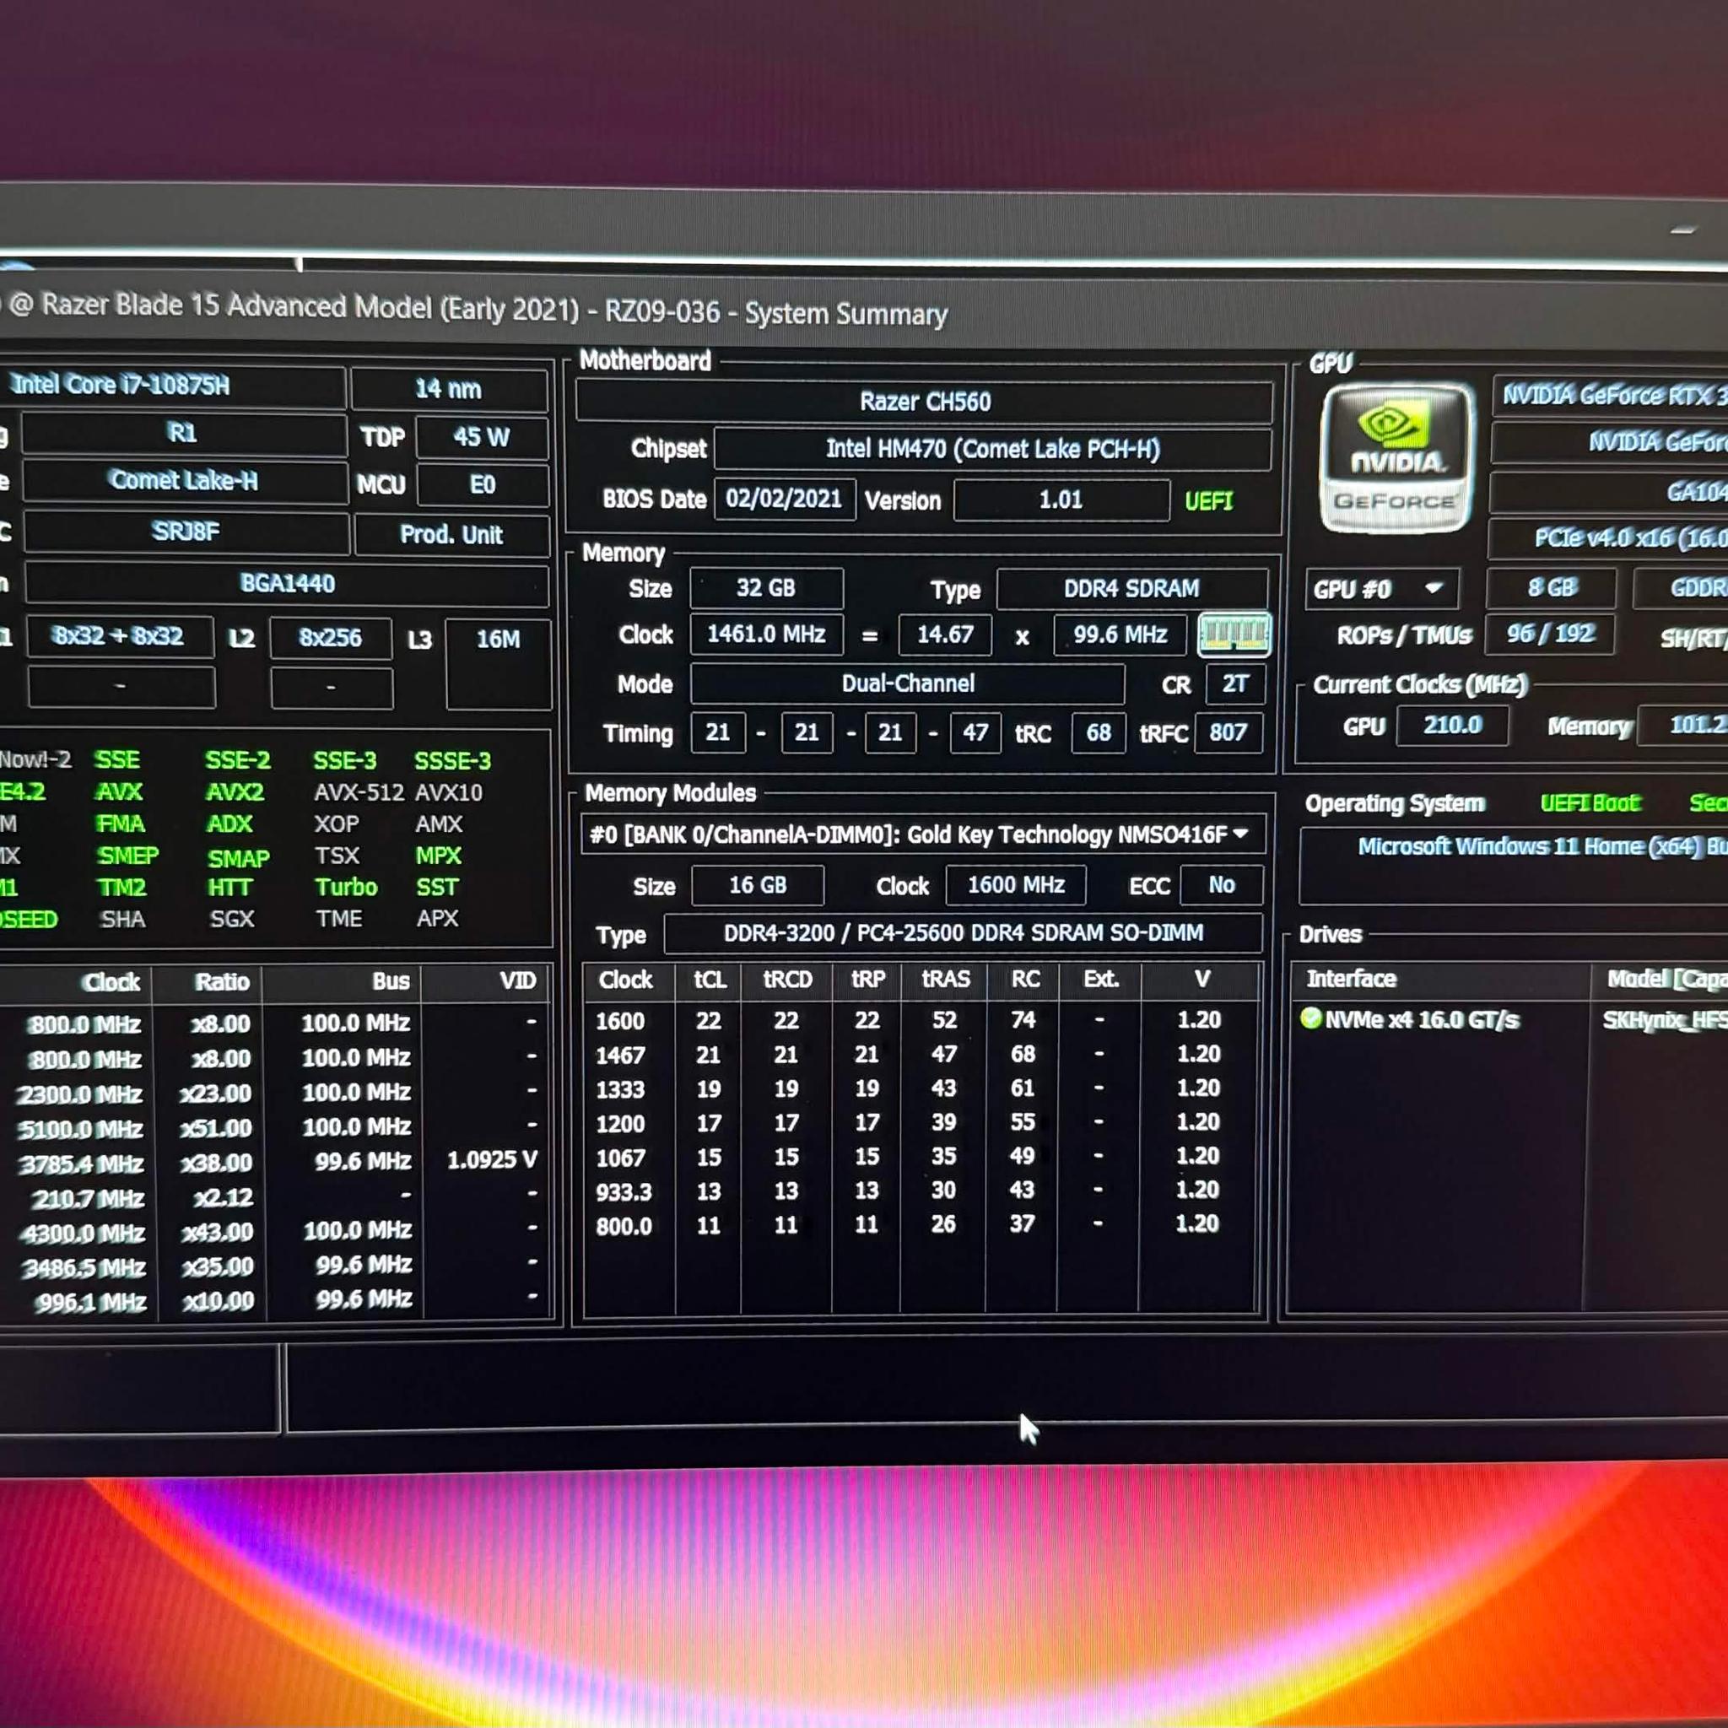This screenshot has width=1728, height=1728.
Task: Click the x43.00 ratio value
Action: click(x=217, y=1233)
